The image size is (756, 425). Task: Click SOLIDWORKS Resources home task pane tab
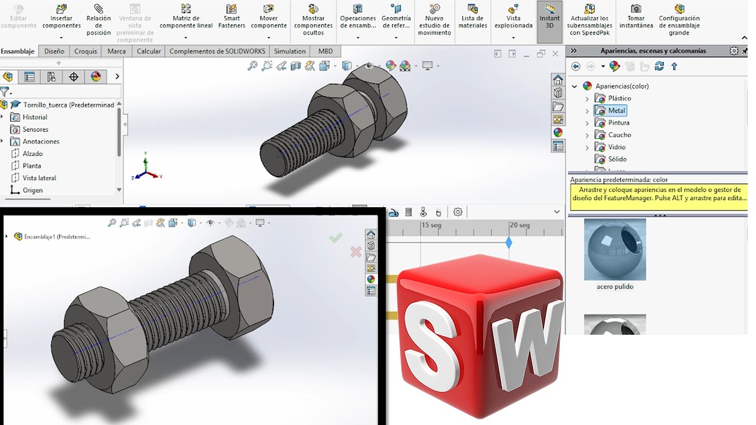(x=558, y=80)
